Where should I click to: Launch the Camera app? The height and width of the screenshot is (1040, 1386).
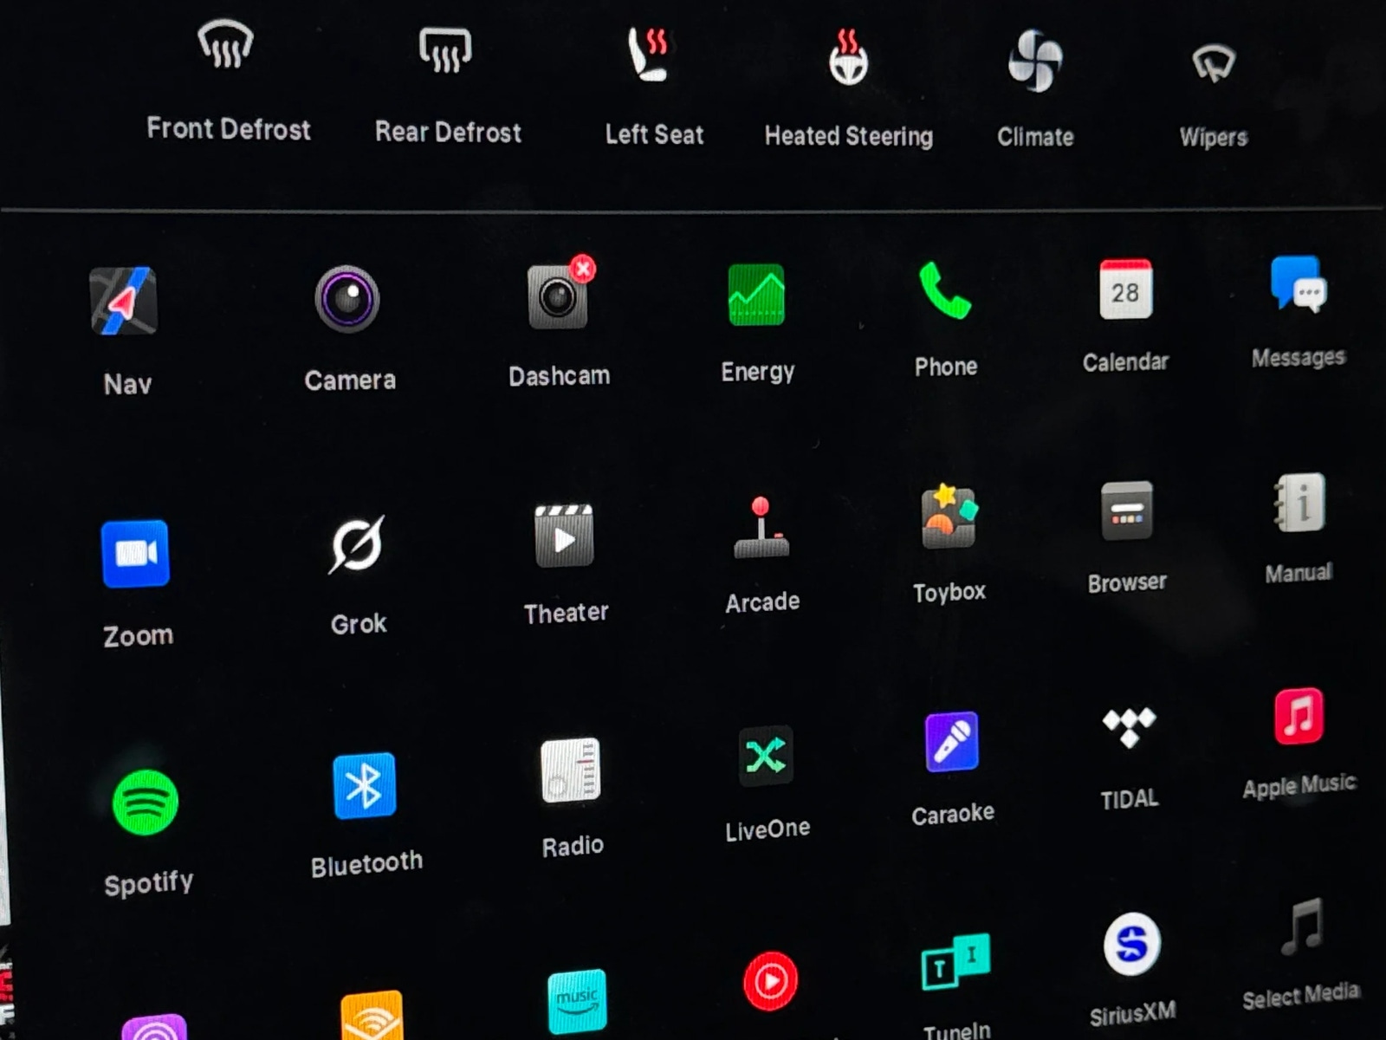[x=347, y=300]
